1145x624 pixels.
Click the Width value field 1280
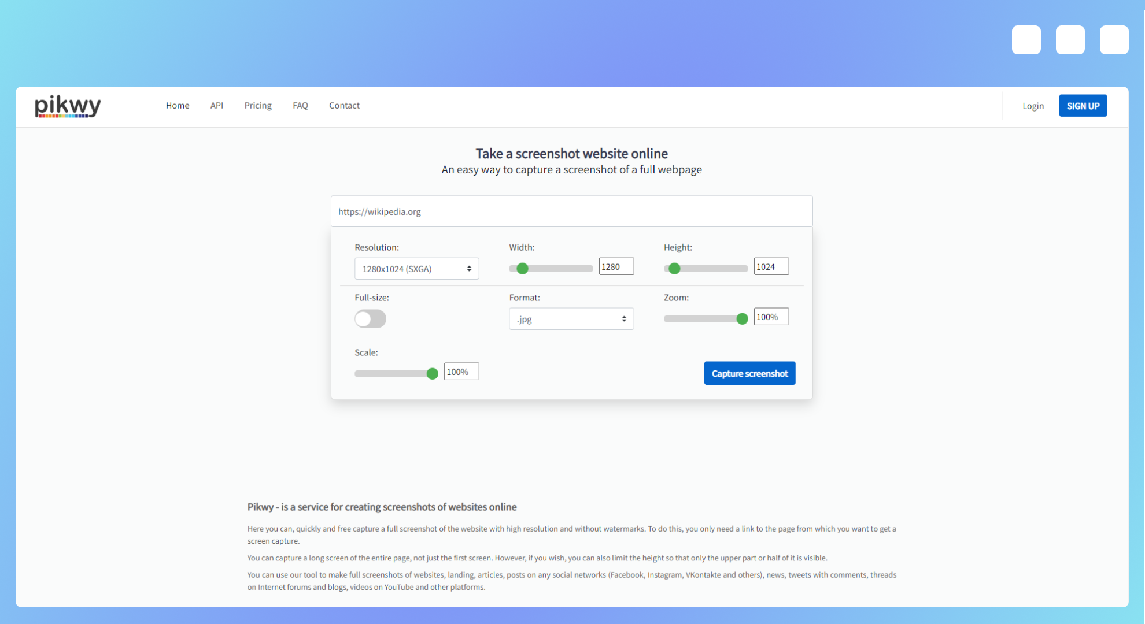(616, 266)
